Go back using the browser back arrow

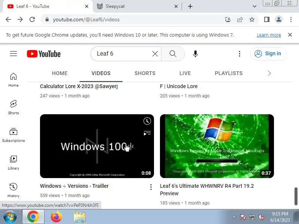[x=8, y=19]
